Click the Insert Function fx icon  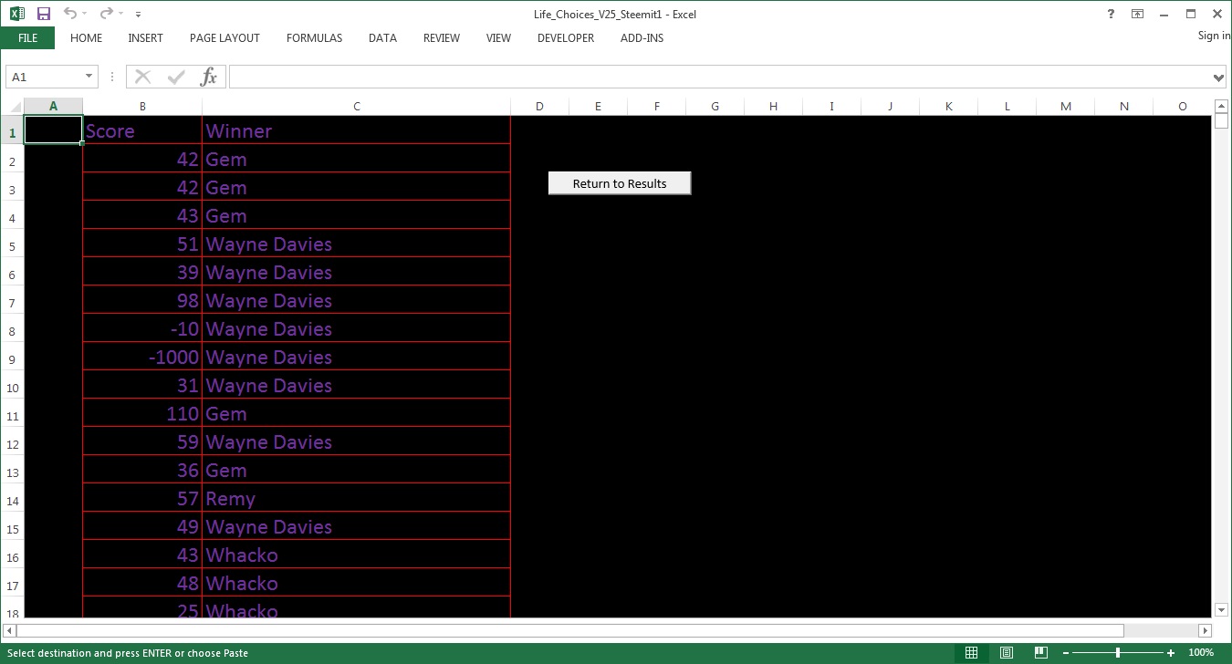tap(209, 78)
